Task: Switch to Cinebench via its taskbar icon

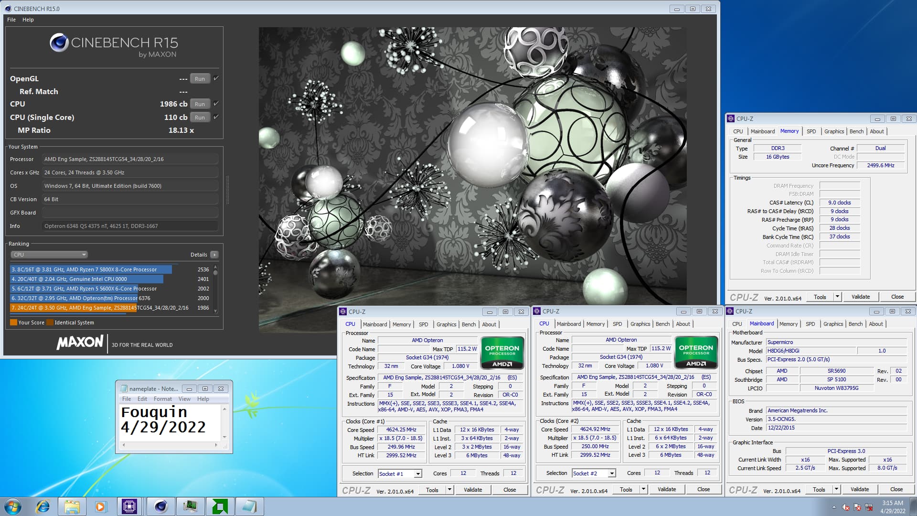Action: (x=160, y=506)
